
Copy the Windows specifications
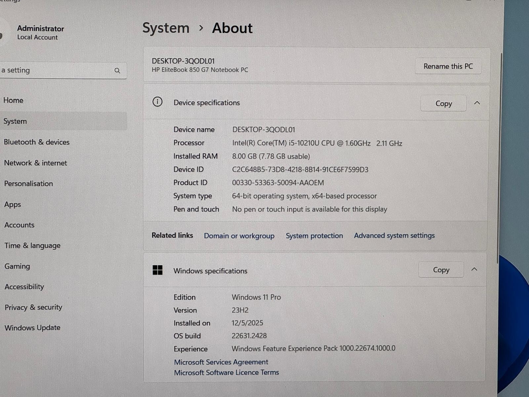coord(441,270)
